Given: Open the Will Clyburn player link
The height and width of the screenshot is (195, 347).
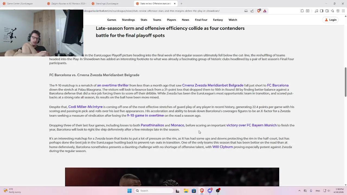Looking at the screenshot, I should pos(223,147).
